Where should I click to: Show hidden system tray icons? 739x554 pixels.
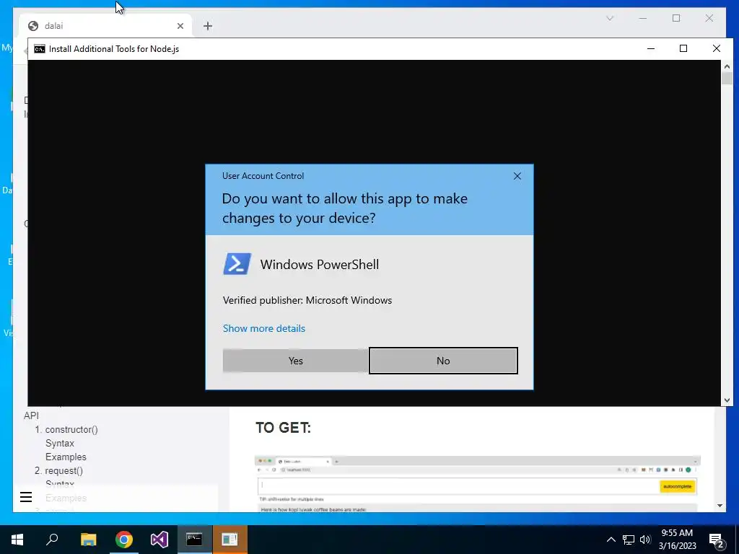click(611, 540)
